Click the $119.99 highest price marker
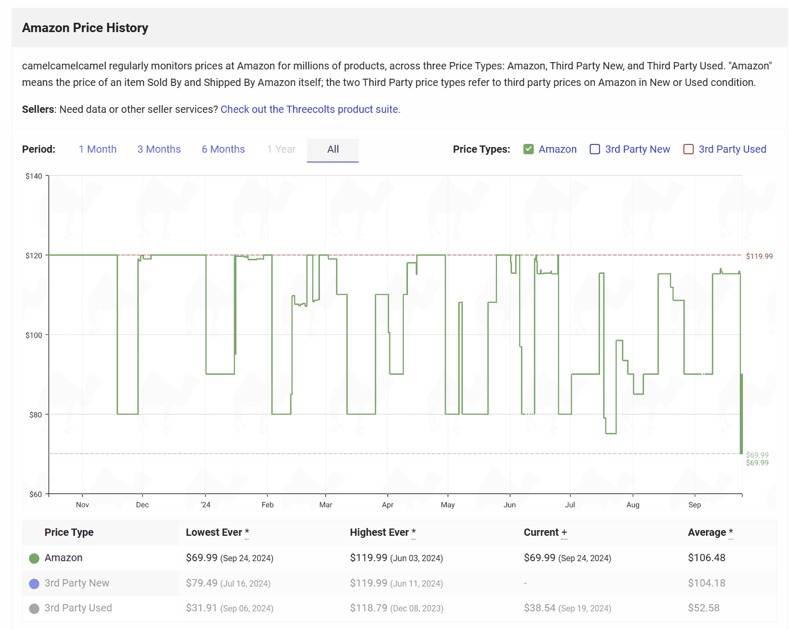 (x=759, y=256)
